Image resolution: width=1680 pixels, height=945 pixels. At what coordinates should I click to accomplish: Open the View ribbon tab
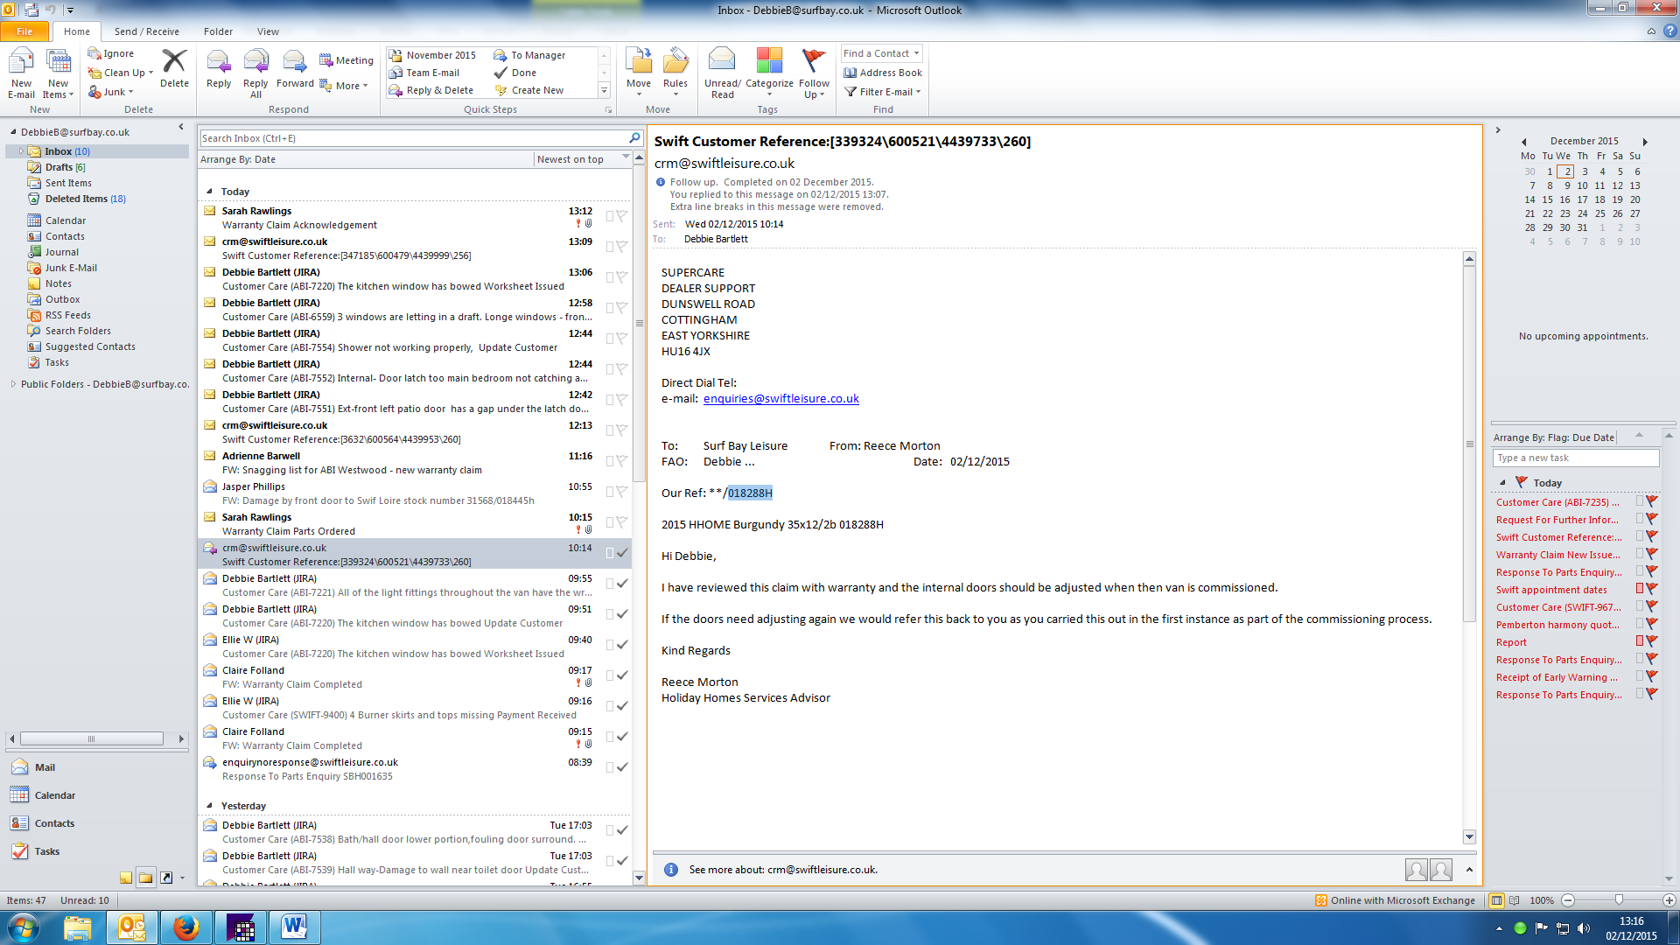(268, 31)
